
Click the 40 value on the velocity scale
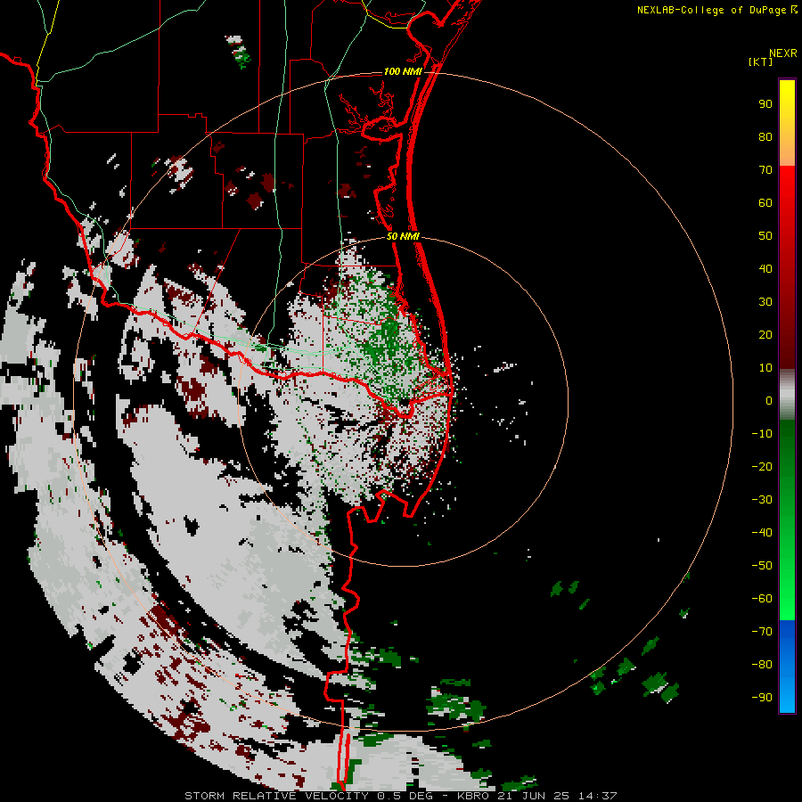coord(765,269)
